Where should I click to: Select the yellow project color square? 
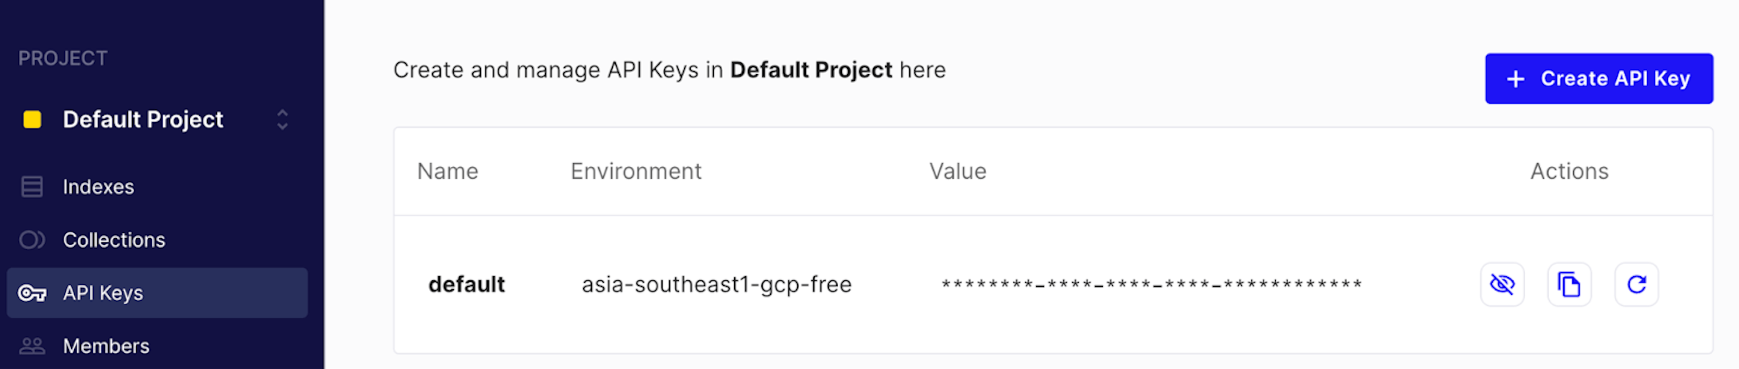[x=32, y=119]
